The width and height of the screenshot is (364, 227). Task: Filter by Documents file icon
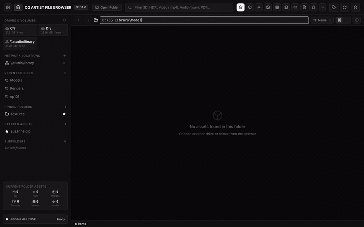pyautogui.click(x=304, y=7)
